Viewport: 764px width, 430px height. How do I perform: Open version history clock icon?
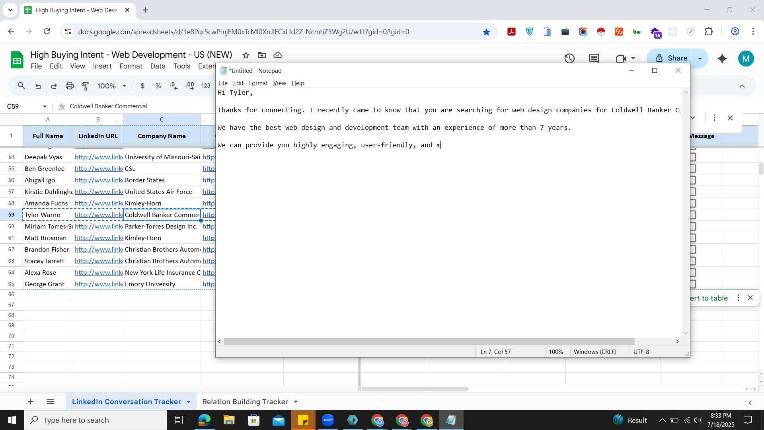(569, 59)
